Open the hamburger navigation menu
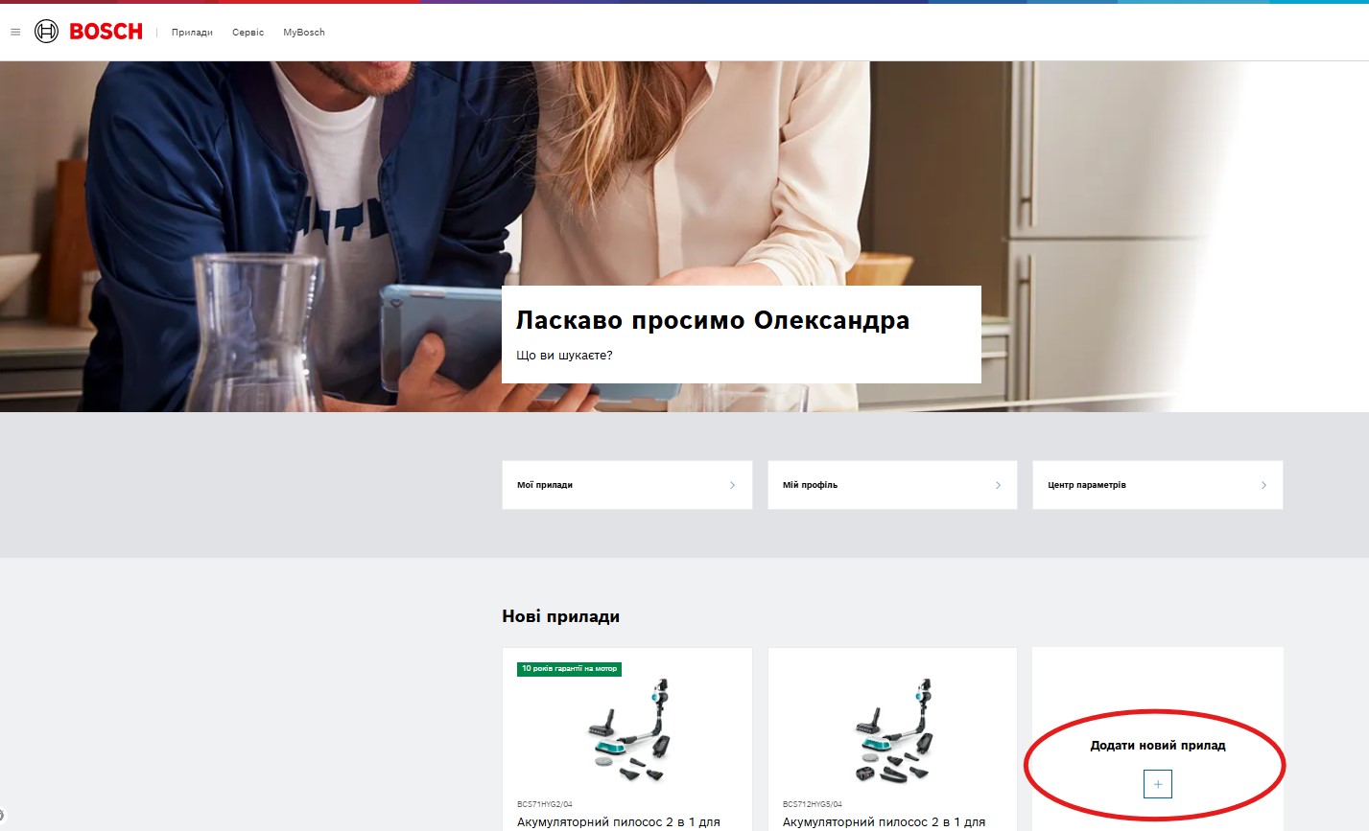Screen dimensions: 1369x831 15,33
